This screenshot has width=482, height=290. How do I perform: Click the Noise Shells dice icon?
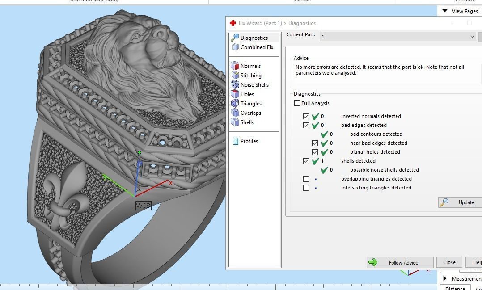click(235, 85)
